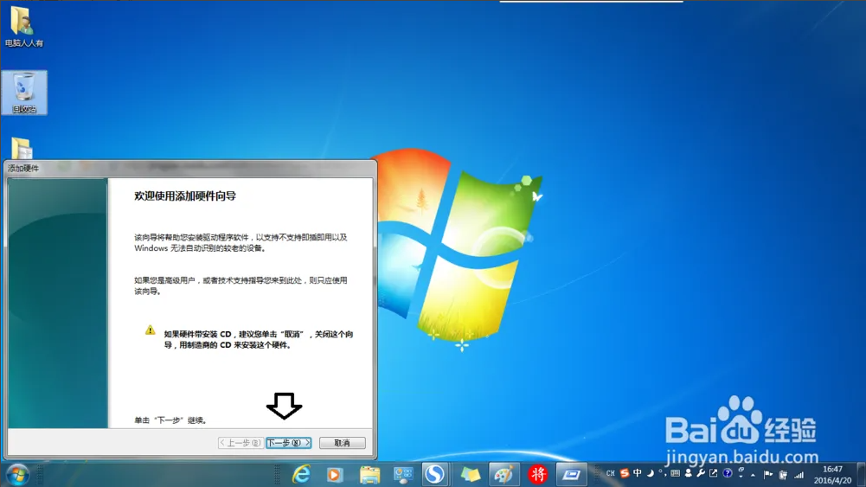Click the 取消 (Cancel) button

tap(342, 443)
